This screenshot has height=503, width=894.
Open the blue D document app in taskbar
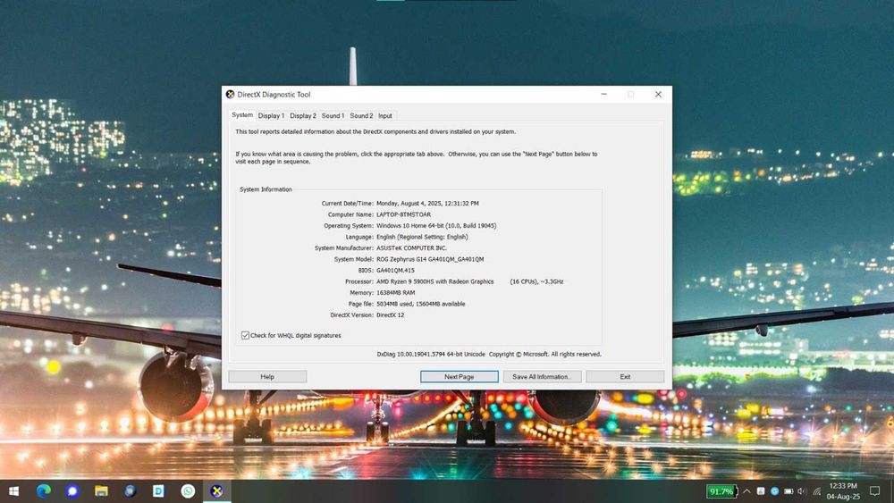(x=158, y=491)
